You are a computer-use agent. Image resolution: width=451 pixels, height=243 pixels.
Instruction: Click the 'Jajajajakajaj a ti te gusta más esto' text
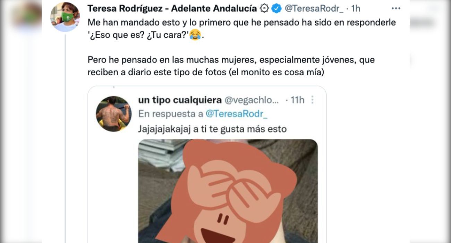pyautogui.click(x=212, y=129)
